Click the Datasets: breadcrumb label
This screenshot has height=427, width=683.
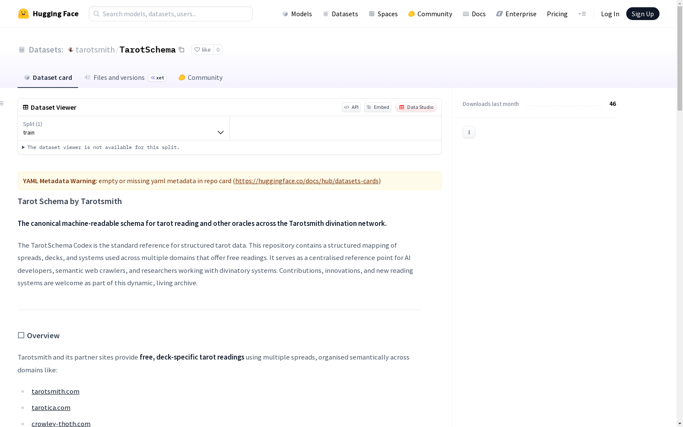point(46,50)
